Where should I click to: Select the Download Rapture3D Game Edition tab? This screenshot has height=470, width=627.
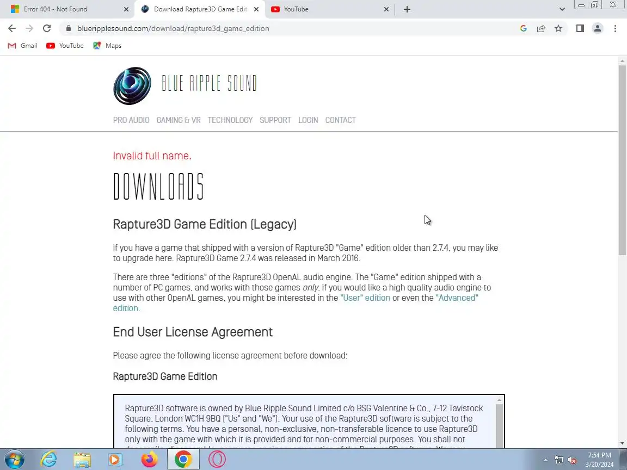pyautogui.click(x=200, y=9)
